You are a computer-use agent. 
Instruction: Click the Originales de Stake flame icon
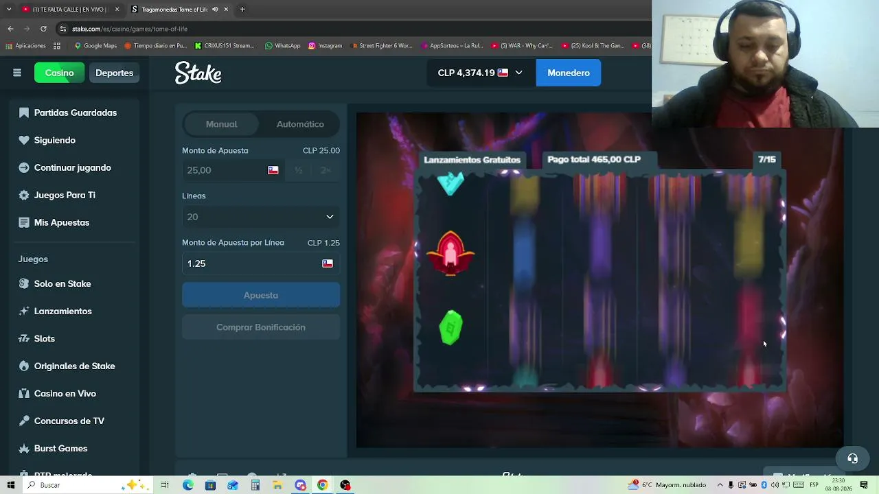(24, 366)
